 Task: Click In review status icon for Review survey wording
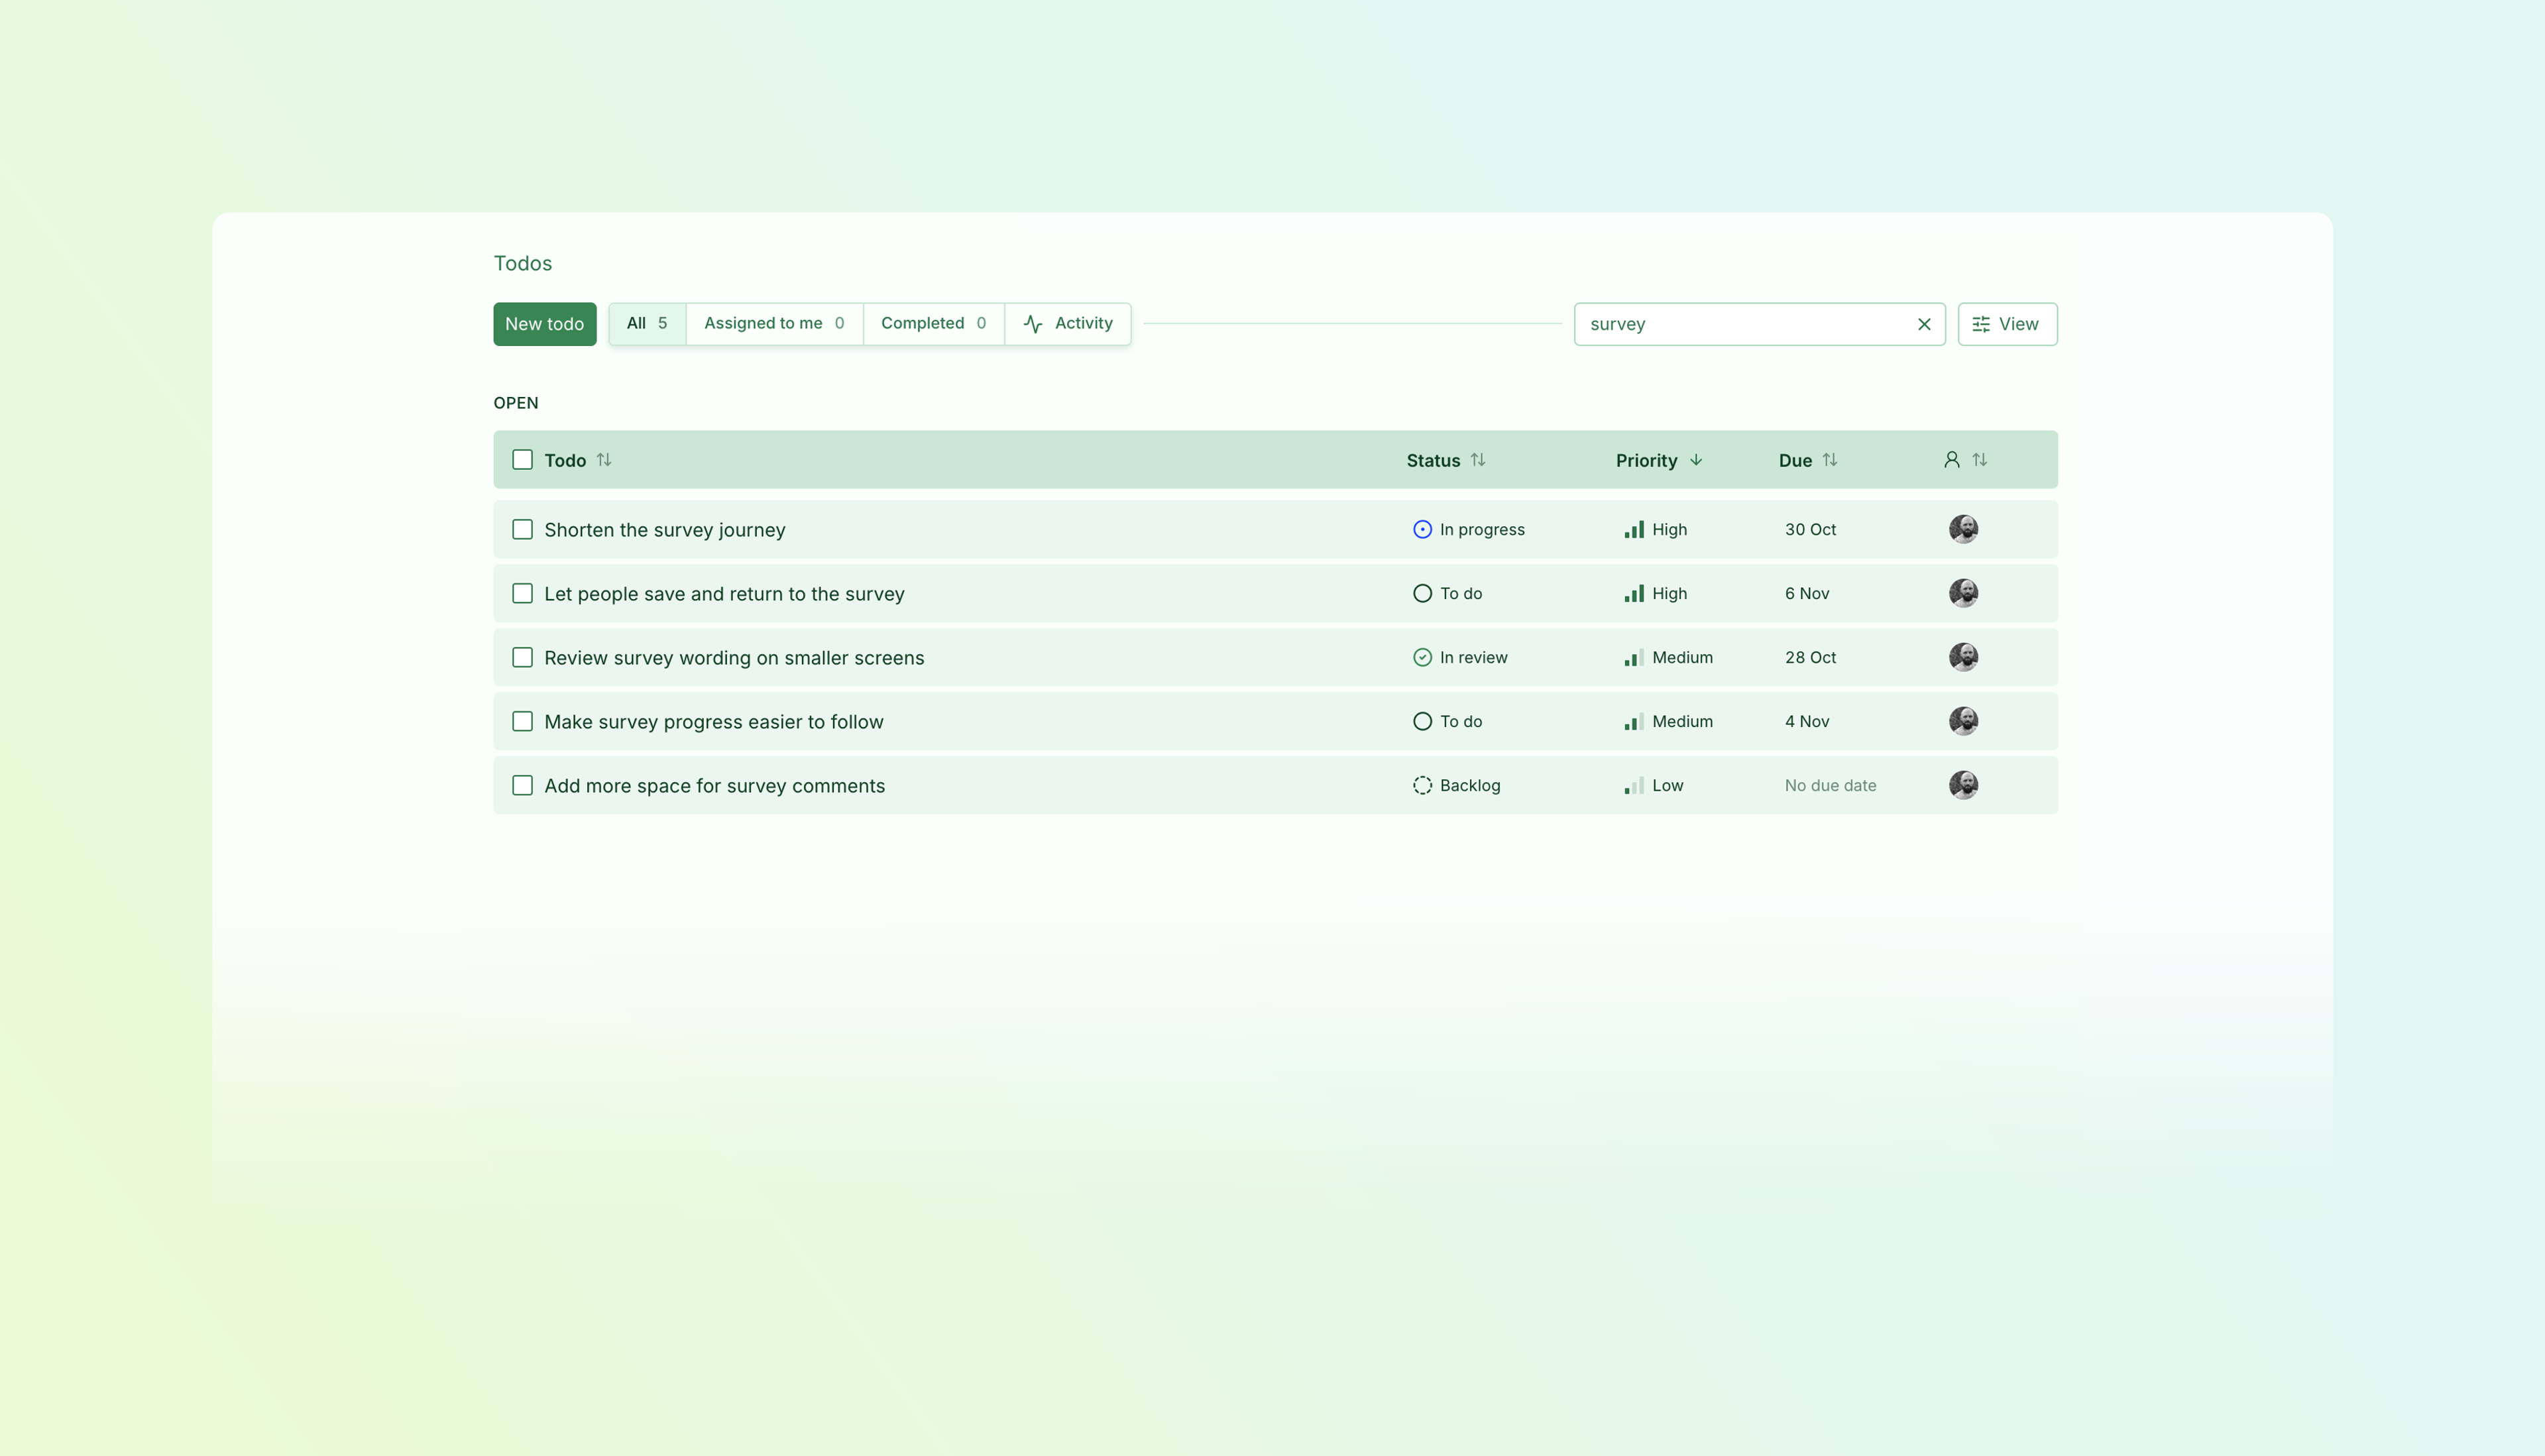(1422, 657)
